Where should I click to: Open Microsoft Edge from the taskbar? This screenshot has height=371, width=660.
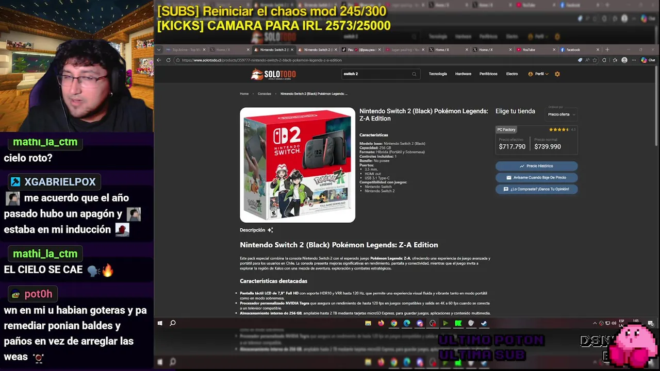[x=407, y=323]
